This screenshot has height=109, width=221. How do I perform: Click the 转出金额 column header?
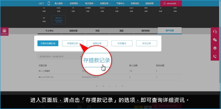(160, 65)
